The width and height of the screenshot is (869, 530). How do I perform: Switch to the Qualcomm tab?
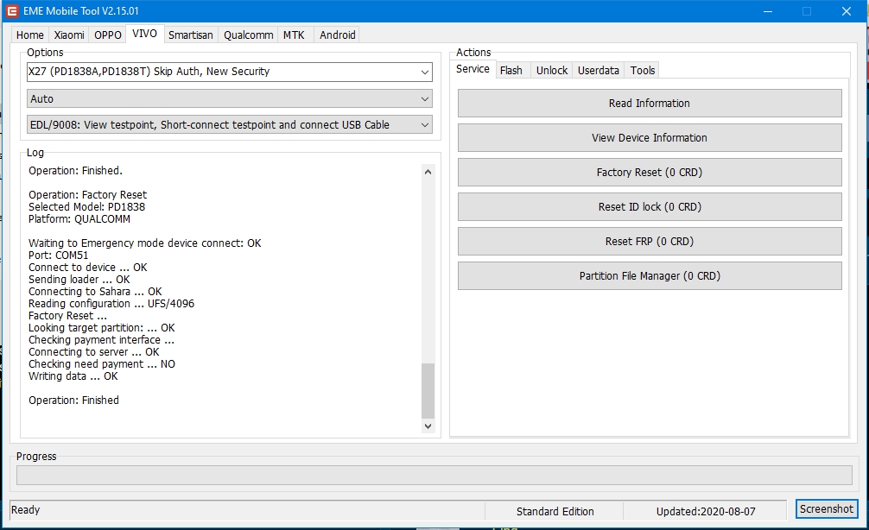pyautogui.click(x=248, y=35)
